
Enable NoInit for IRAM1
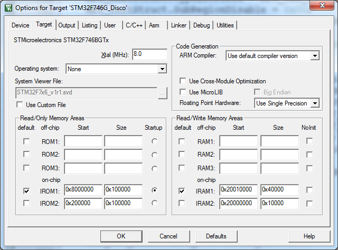pyautogui.click(x=309, y=190)
